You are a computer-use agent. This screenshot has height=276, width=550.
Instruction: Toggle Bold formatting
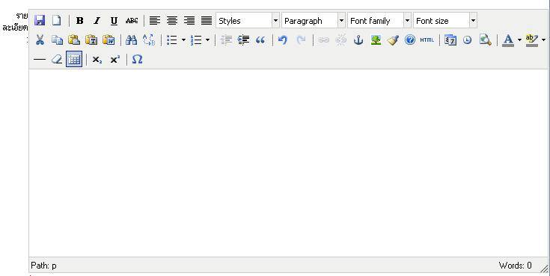pyautogui.click(x=79, y=21)
